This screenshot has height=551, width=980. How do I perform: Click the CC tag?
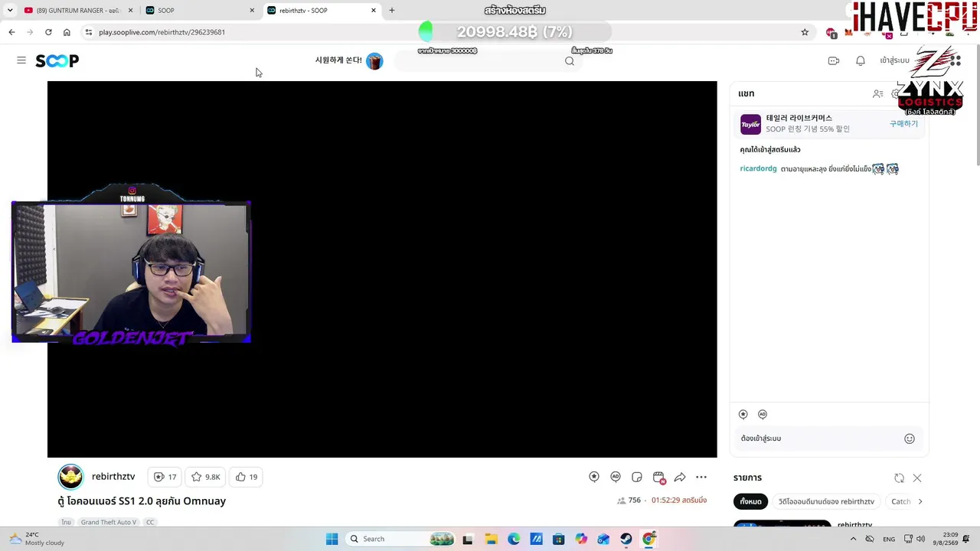pyautogui.click(x=150, y=522)
